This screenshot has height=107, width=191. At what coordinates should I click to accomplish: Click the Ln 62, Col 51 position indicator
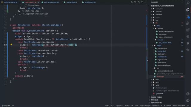click(x=110, y=106)
